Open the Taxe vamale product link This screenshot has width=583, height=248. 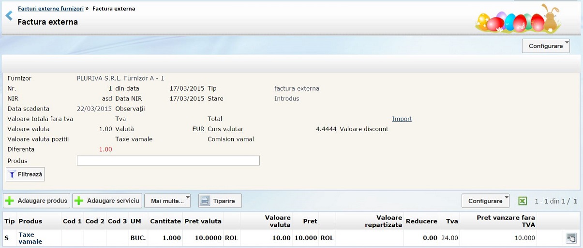[x=30, y=238]
